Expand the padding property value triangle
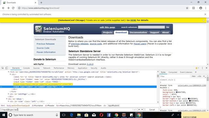 (172, 96)
